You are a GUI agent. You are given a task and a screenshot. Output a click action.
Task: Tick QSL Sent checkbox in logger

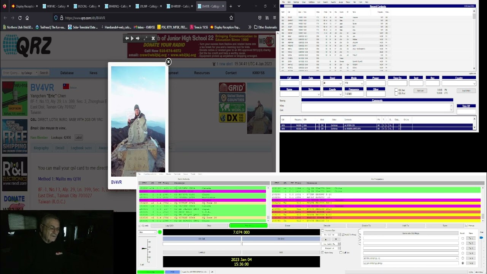396,90
